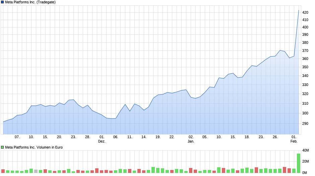This screenshot has height=176, width=315.
Task: Click the price axis label 370
Action: 305,51
